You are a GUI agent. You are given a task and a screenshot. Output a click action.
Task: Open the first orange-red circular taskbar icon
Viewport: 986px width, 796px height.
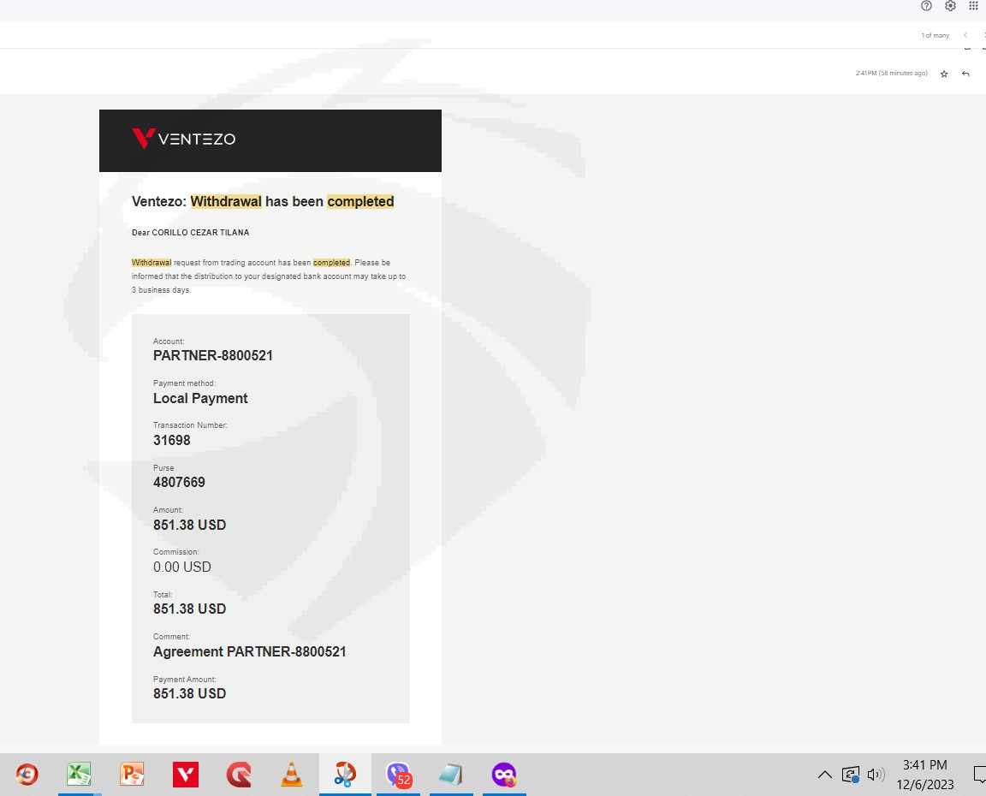tap(27, 774)
